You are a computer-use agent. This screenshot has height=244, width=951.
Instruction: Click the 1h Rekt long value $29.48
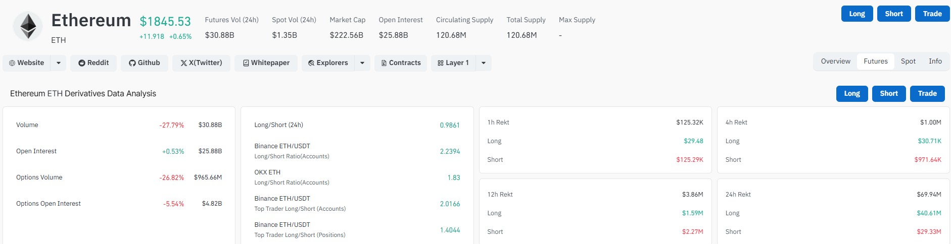[693, 141]
